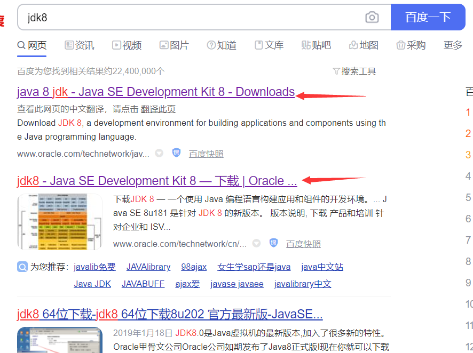Image resolution: width=473 pixels, height=353 pixels.
Task: Click the 为您推荐 search icon
Action: (22, 267)
